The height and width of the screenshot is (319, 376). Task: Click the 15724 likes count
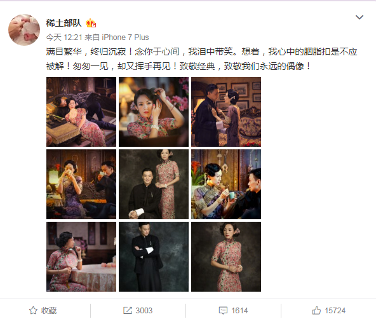pyautogui.click(x=335, y=311)
